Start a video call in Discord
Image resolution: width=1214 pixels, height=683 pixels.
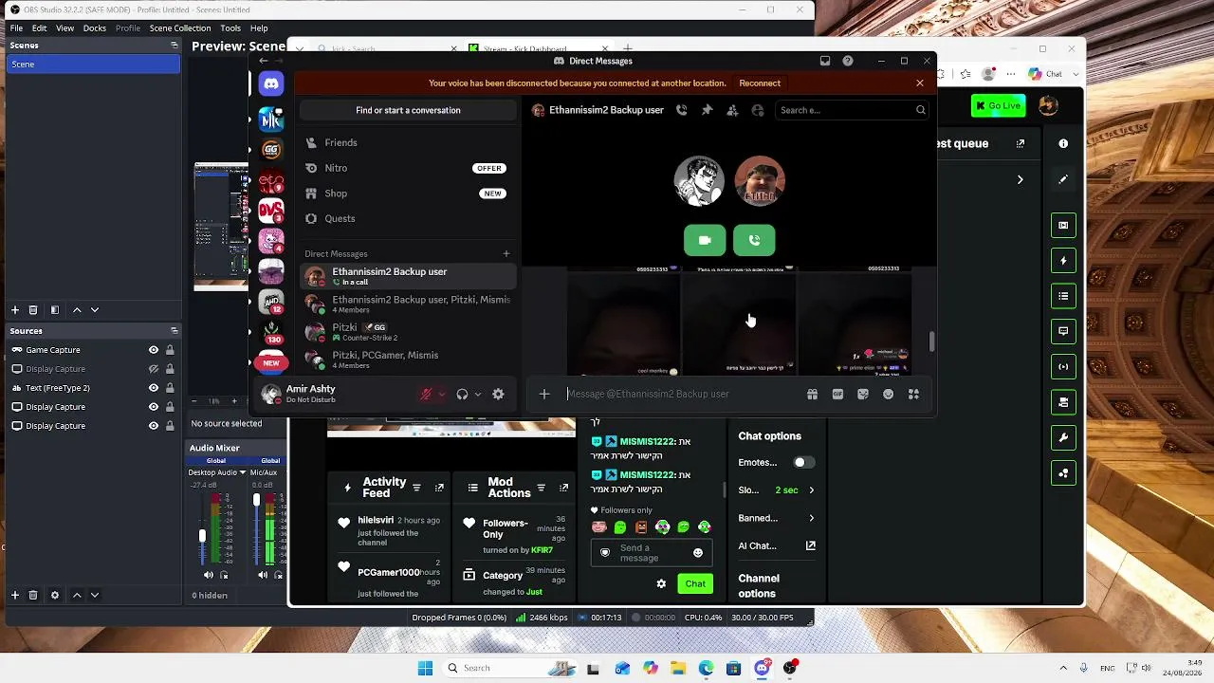tap(705, 240)
